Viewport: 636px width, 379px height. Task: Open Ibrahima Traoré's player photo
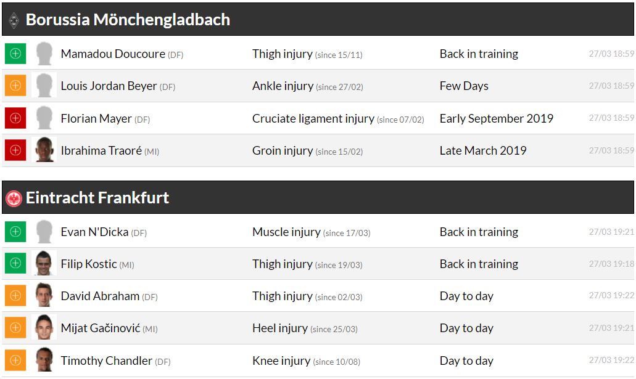coord(44,150)
